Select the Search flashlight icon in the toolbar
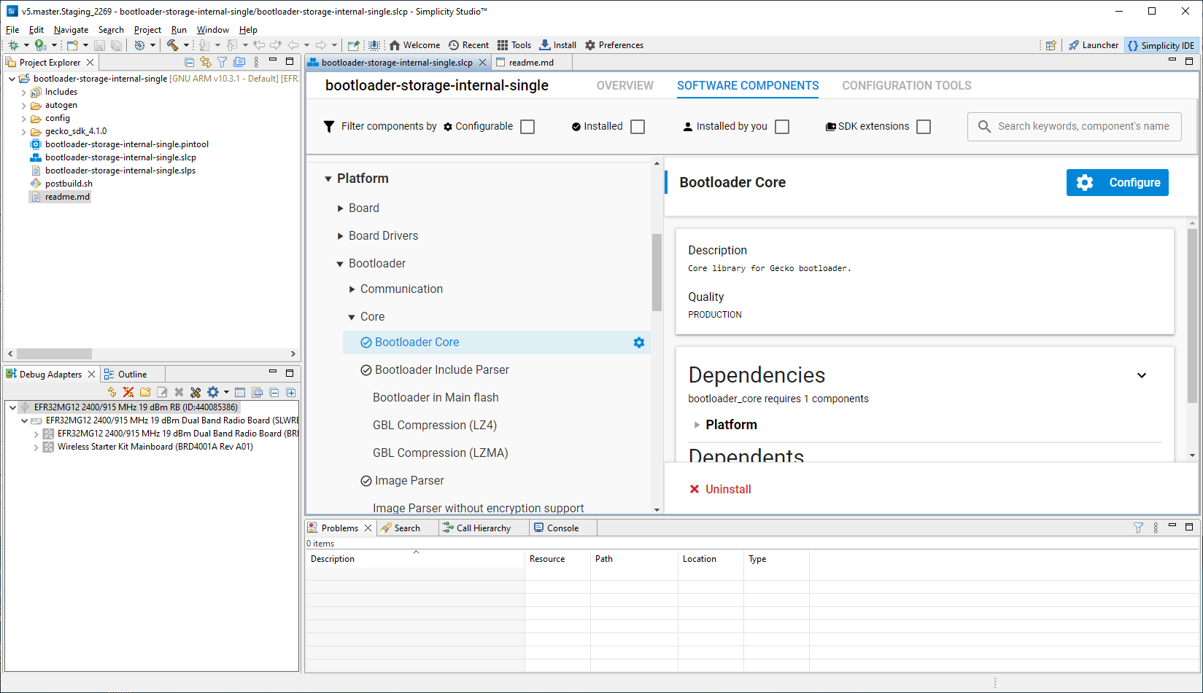 [139, 44]
